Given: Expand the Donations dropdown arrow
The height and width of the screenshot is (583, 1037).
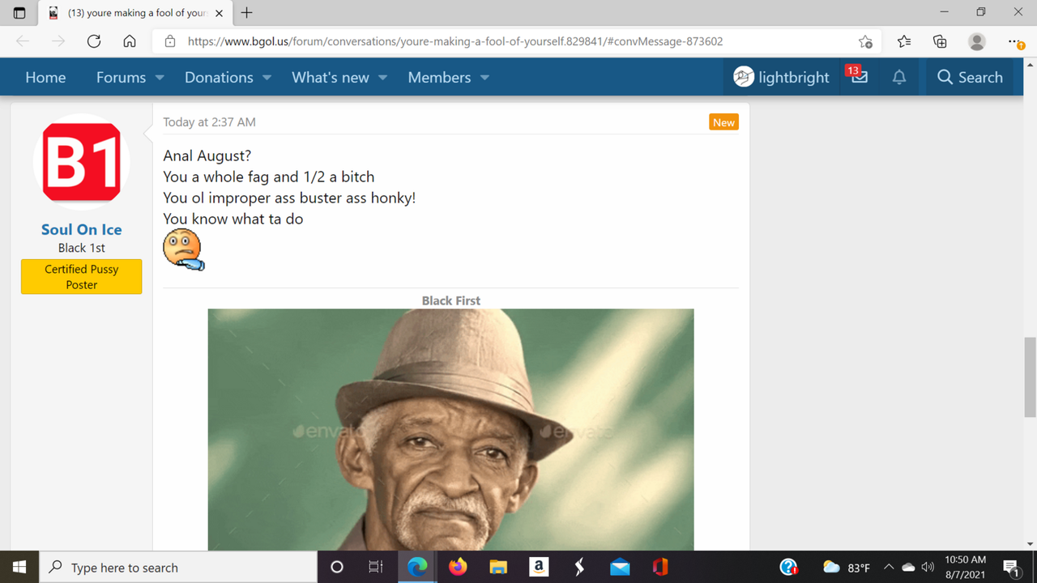Looking at the screenshot, I should [x=267, y=78].
